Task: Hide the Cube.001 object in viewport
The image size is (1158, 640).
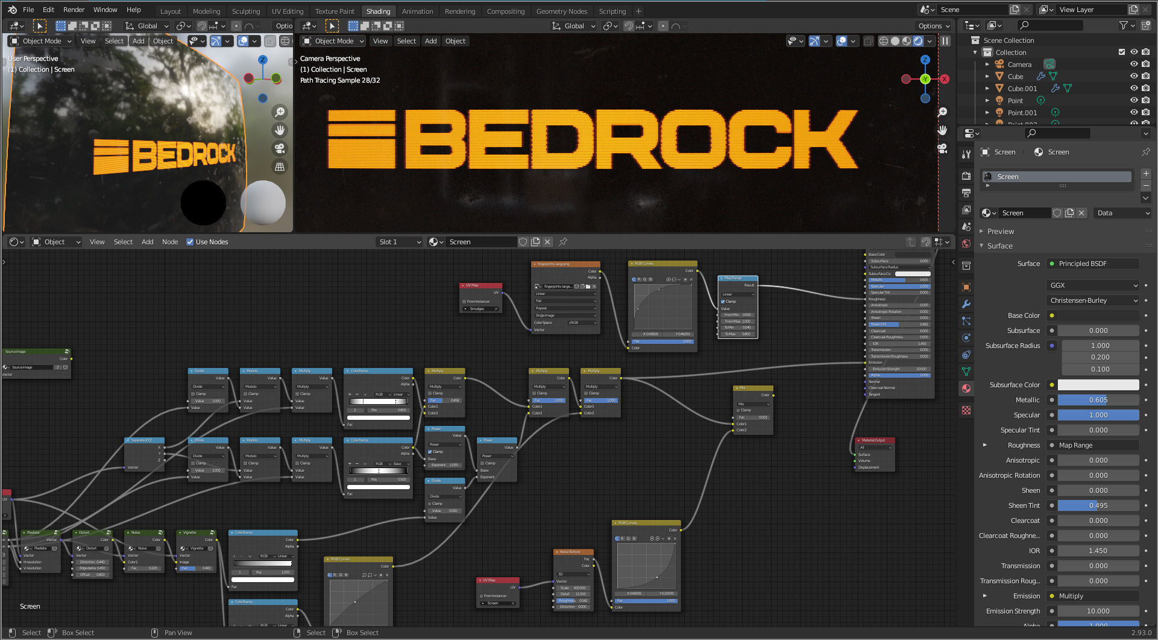Action: click(1134, 89)
